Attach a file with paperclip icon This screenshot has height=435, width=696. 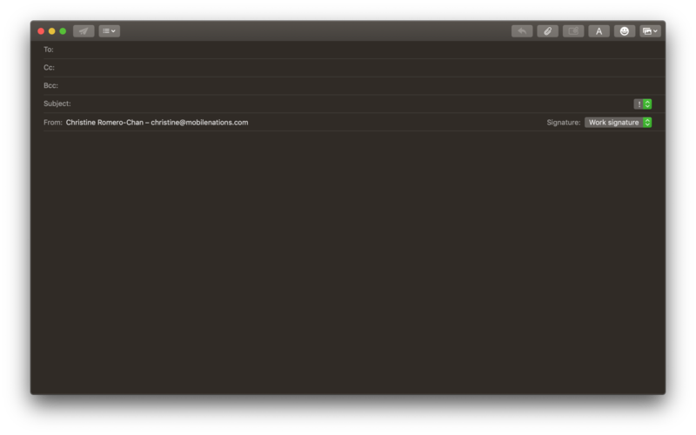pos(548,31)
